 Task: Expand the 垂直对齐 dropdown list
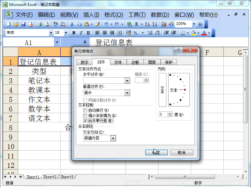127,93
